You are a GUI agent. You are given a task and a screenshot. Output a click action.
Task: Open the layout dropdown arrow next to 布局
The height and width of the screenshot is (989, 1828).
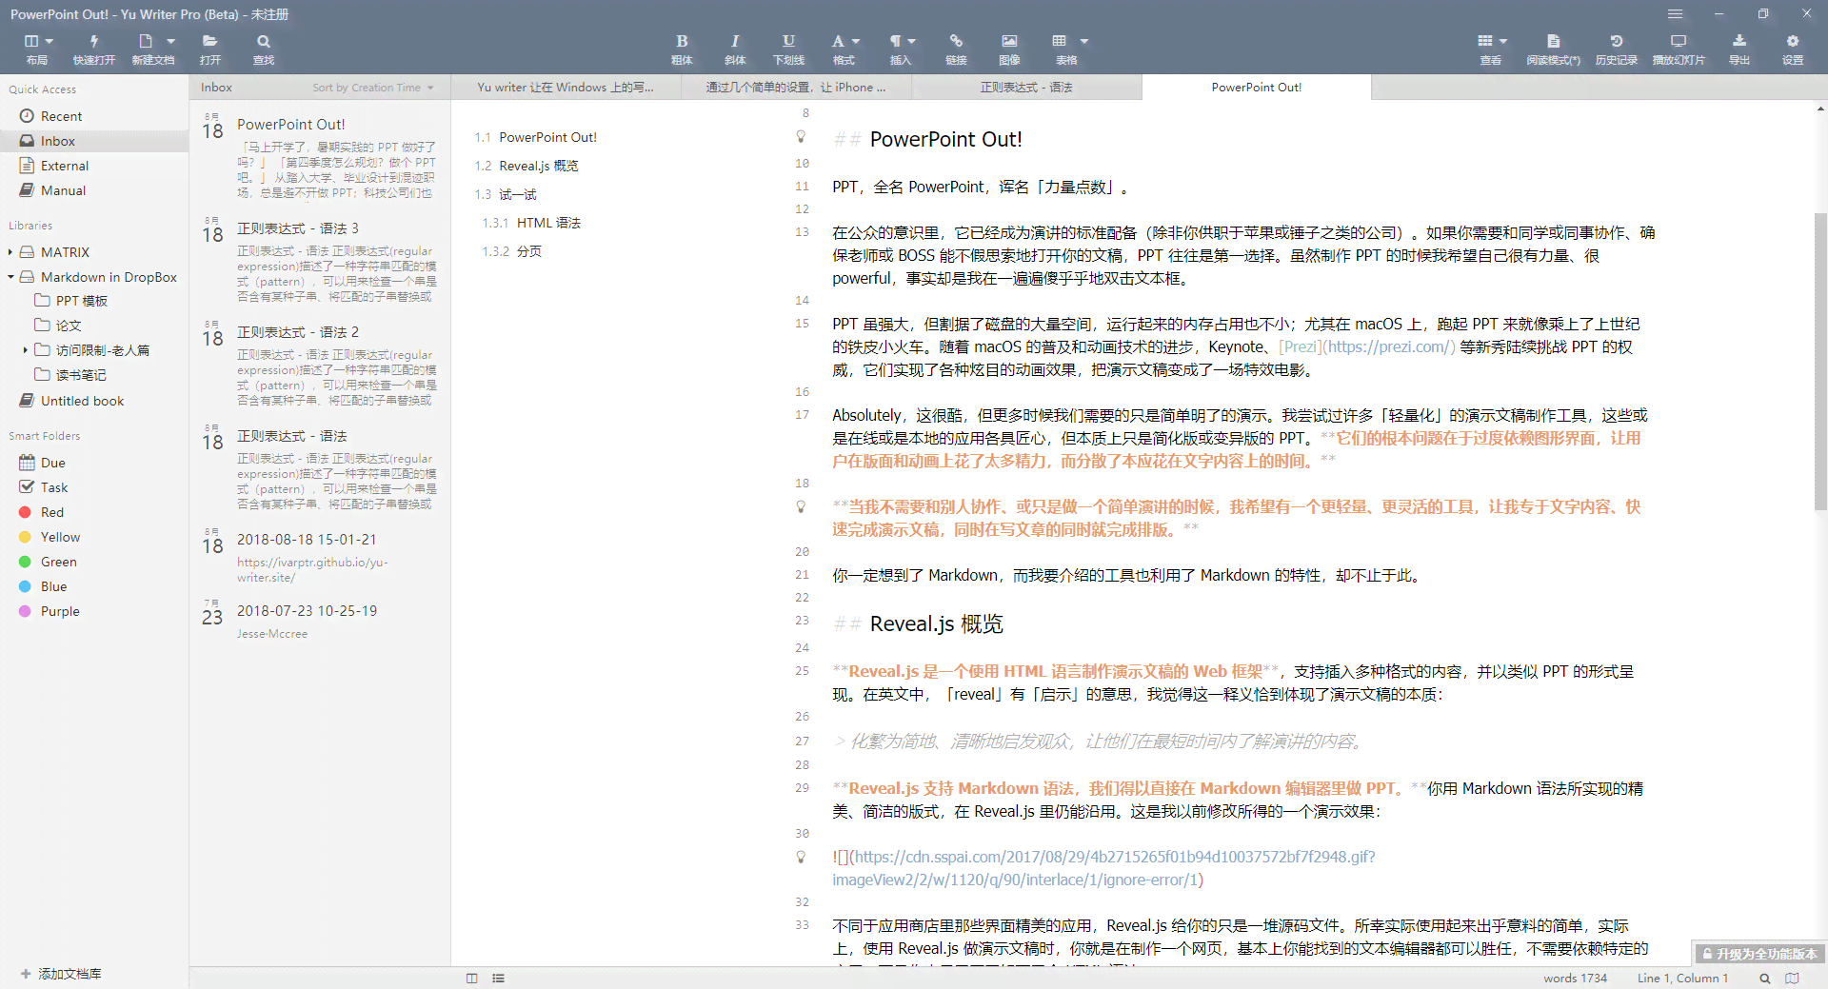click(50, 42)
